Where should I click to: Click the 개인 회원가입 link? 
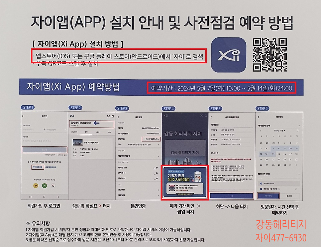click(38, 167)
